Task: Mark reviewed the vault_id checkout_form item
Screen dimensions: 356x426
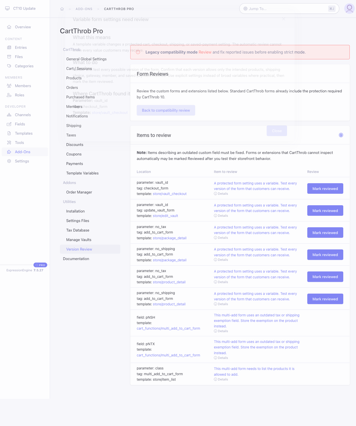Action: coord(325,189)
